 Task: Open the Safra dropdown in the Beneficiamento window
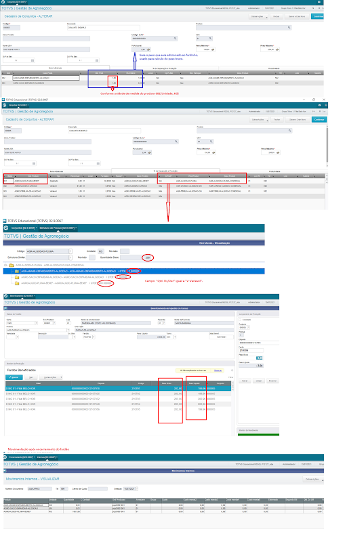pos(36,323)
